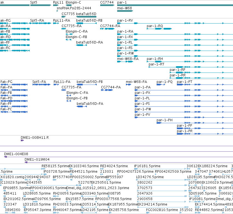Click the par-1-RS transcript label
This screenshot has width=233, height=214.
tap(125, 48)
